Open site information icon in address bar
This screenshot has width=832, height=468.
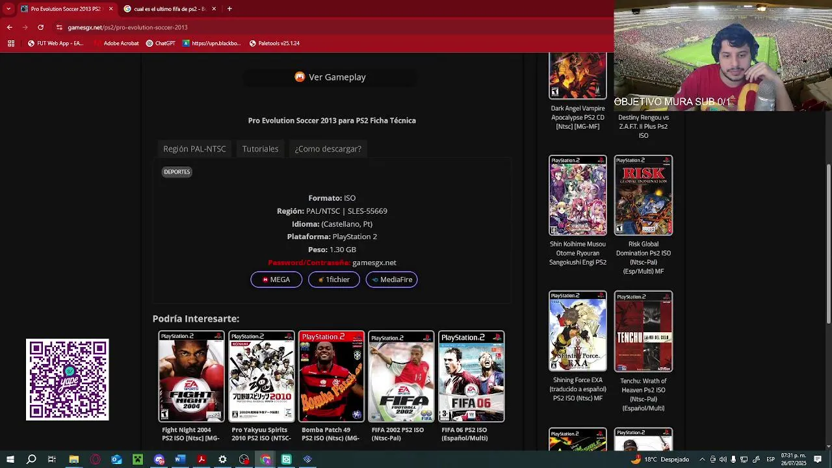point(59,27)
